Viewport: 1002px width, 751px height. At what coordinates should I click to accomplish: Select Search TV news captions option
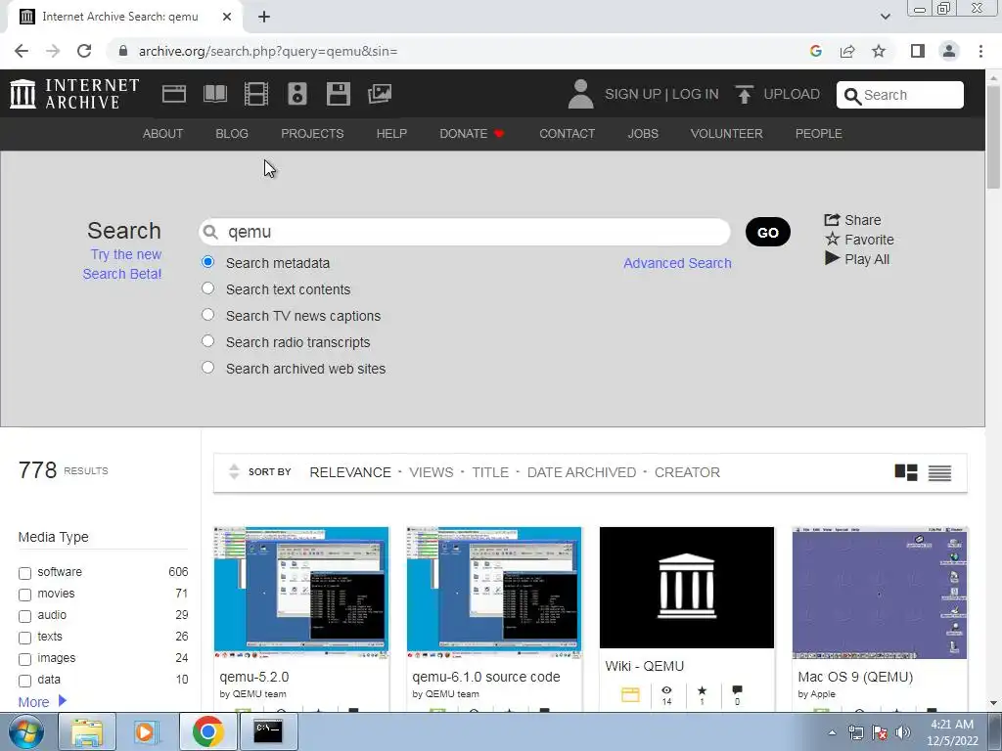207,315
